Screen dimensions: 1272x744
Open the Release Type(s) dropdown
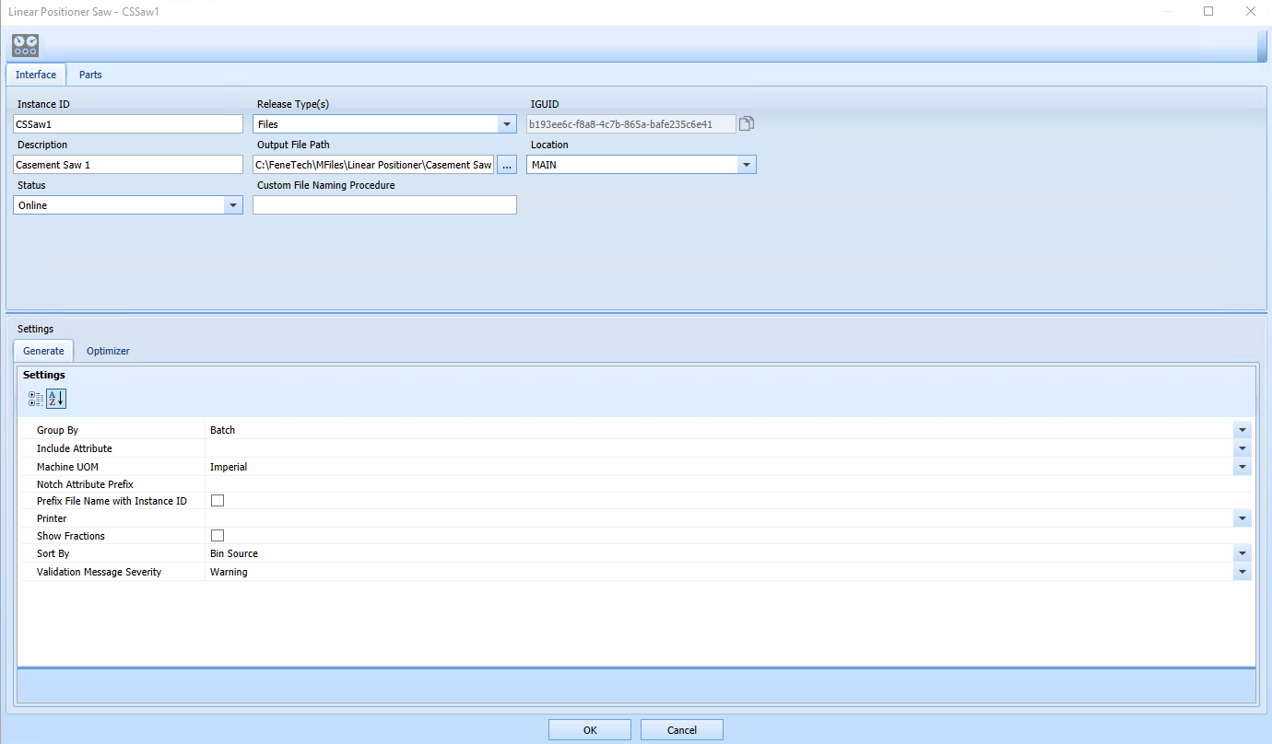(x=506, y=123)
